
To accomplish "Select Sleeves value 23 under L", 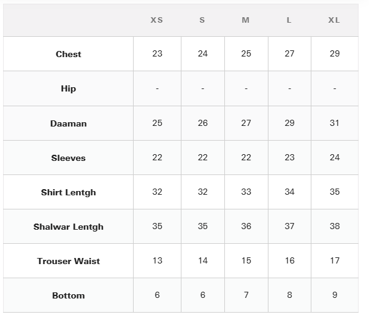I will coord(289,157).
